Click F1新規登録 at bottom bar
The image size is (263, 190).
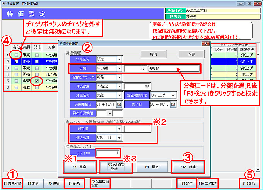[x=13, y=183]
